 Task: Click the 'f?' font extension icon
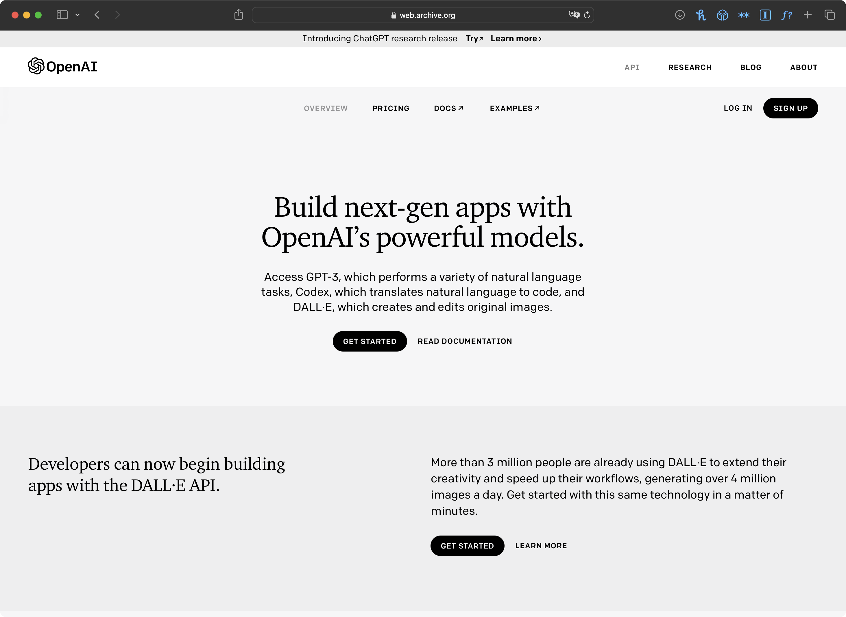point(786,15)
